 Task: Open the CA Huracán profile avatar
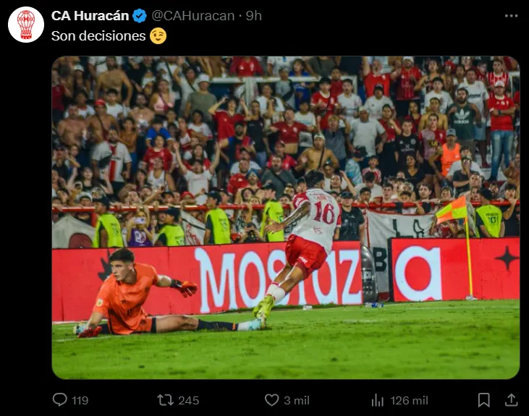(26, 25)
